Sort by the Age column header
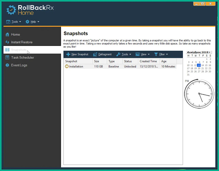Screen dimensions: 219x171 (168, 61)
